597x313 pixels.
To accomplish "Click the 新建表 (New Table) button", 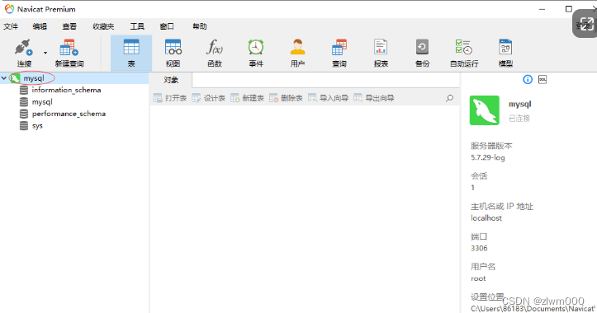I will 247,98.
